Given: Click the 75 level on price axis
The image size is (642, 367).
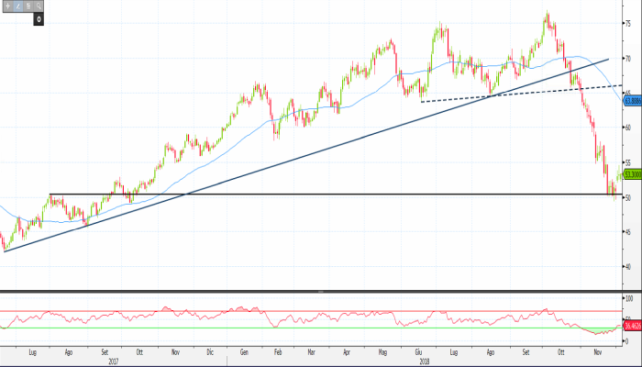Looking at the screenshot, I should pos(629,24).
